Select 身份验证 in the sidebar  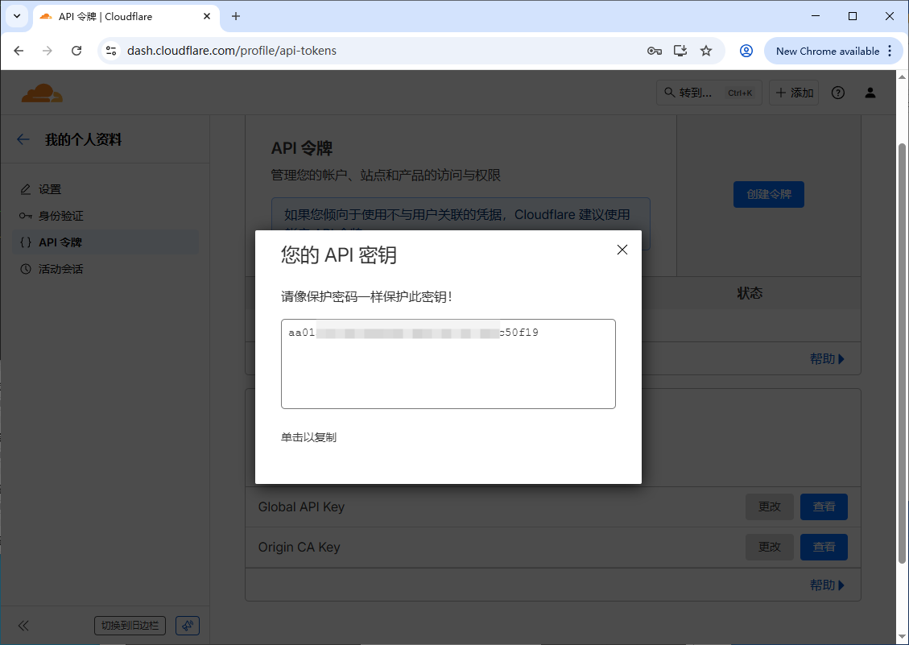click(x=61, y=216)
